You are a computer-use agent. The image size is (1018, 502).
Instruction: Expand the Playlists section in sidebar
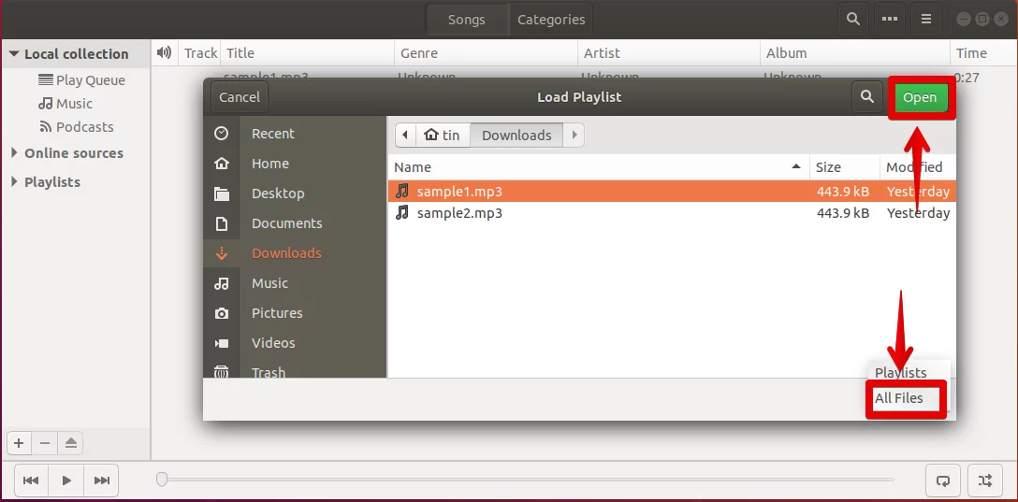[x=14, y=181]
